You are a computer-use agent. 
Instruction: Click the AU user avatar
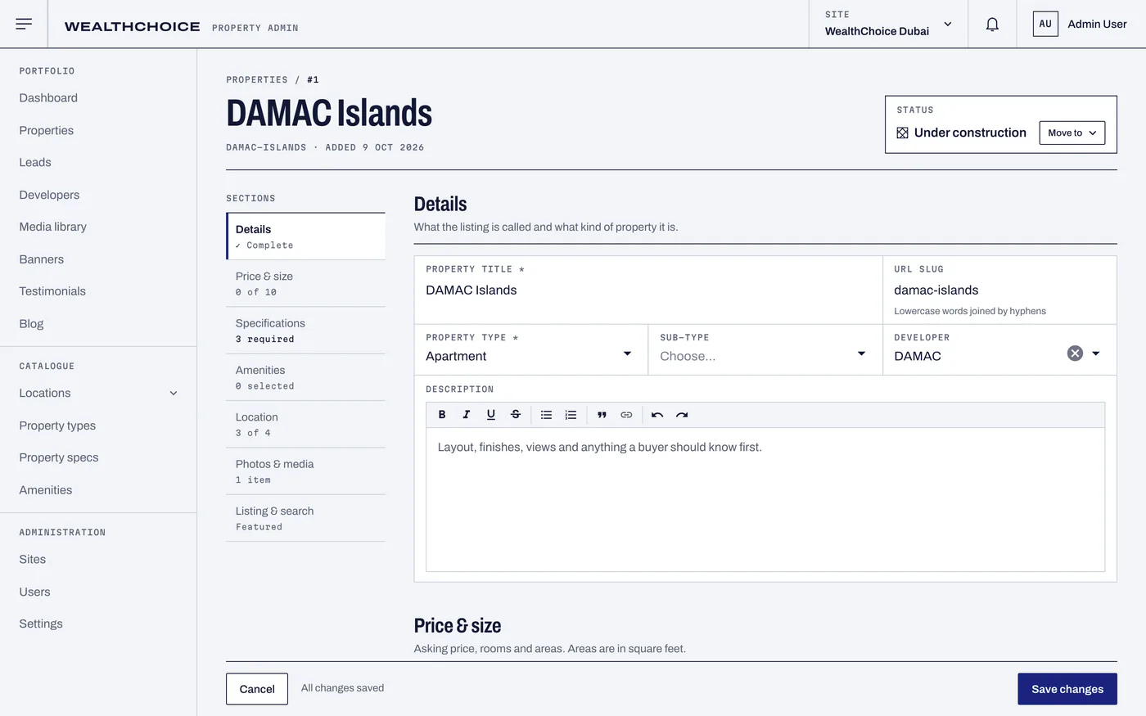tap(1045, 24)
